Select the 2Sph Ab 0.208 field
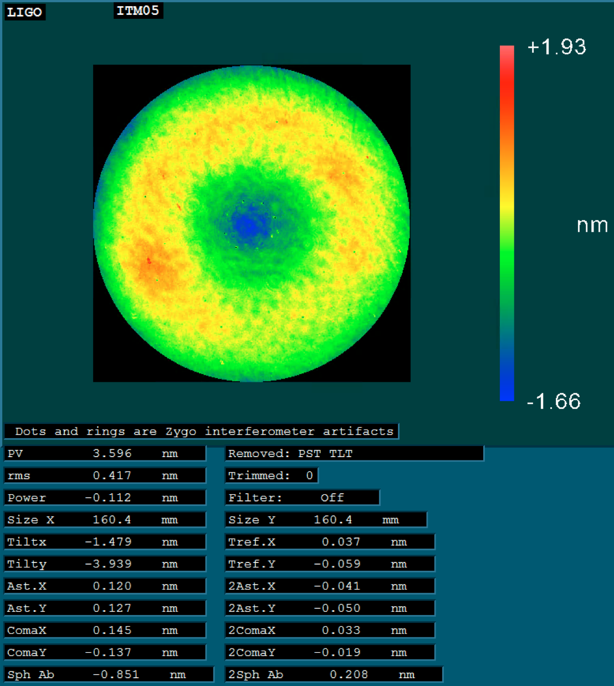Image resolution: width=614 pixels, height=686 pixels. coord(334,674)
